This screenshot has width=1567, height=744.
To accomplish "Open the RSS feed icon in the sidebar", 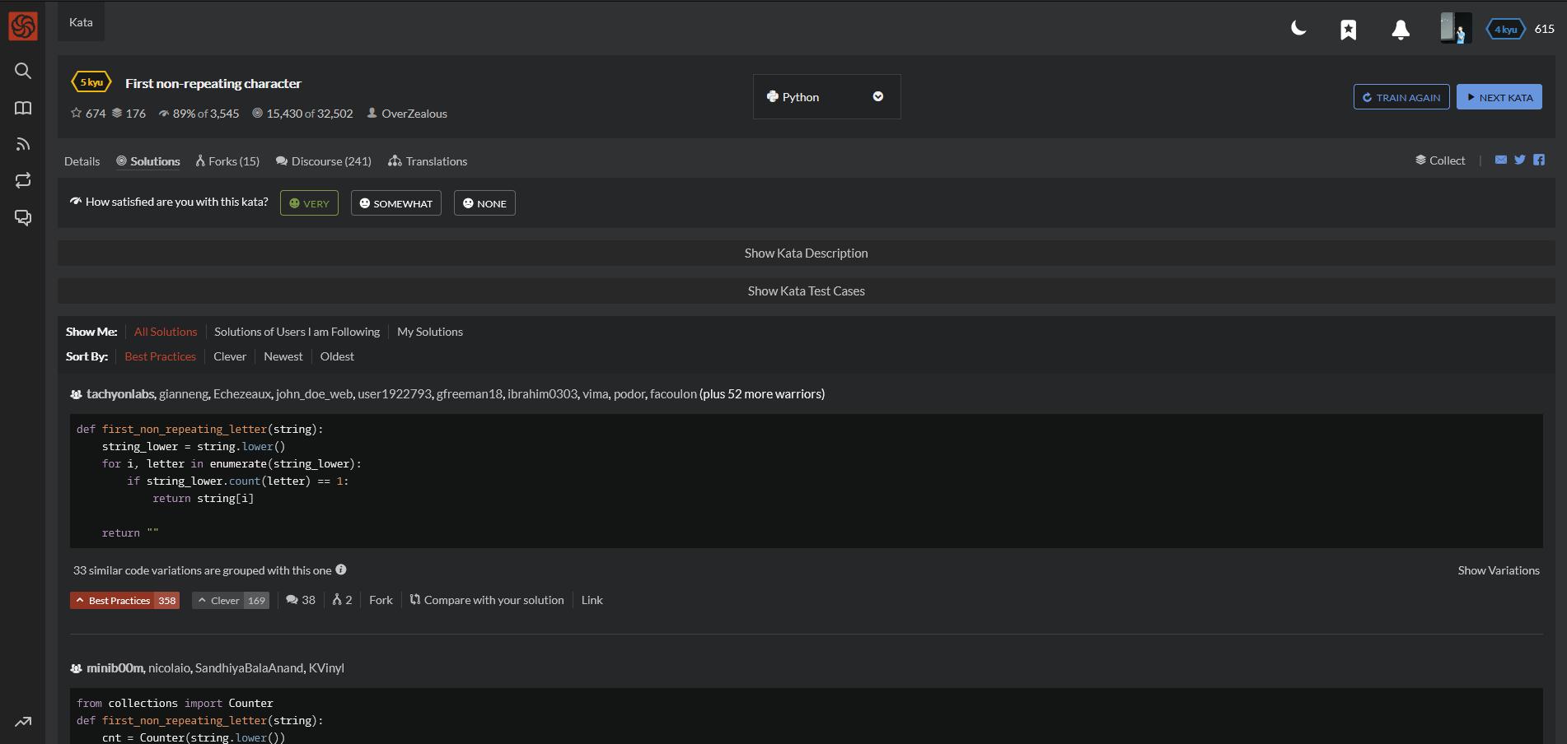I will tap(23, 144).
